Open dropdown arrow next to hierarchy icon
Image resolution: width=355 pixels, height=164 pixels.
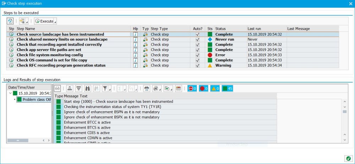point(27,21)
